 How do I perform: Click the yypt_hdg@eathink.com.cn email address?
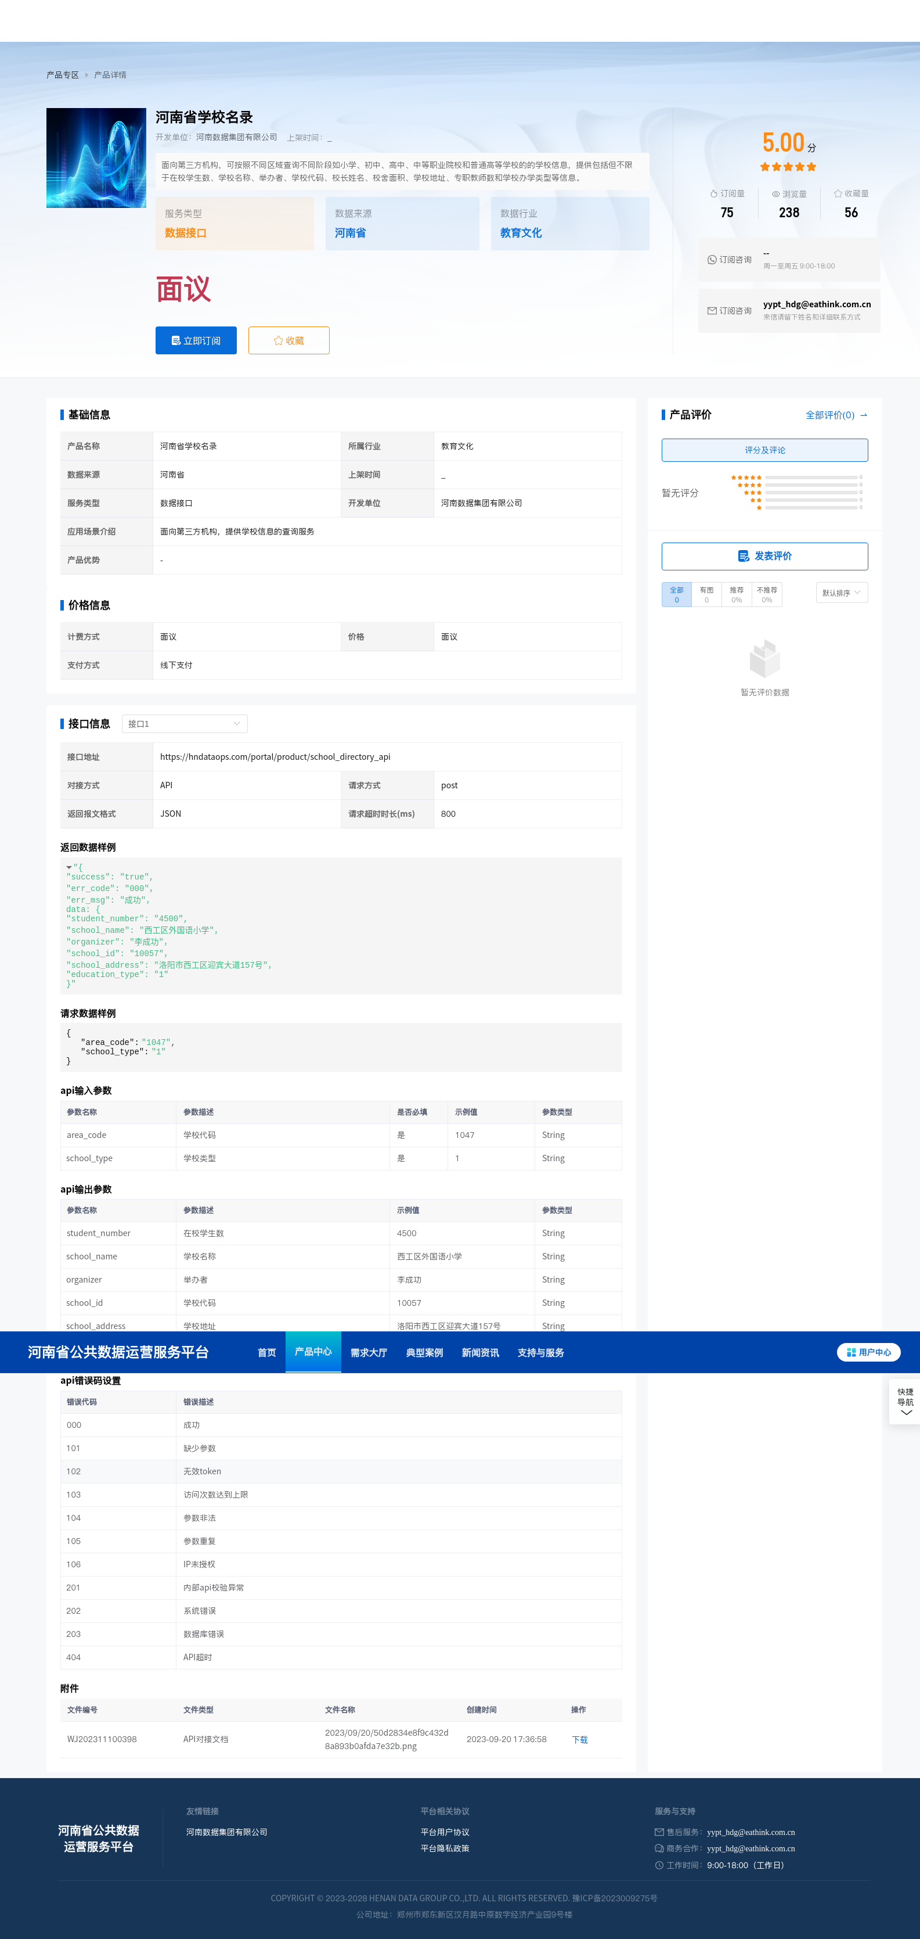(x=817, y=304)
